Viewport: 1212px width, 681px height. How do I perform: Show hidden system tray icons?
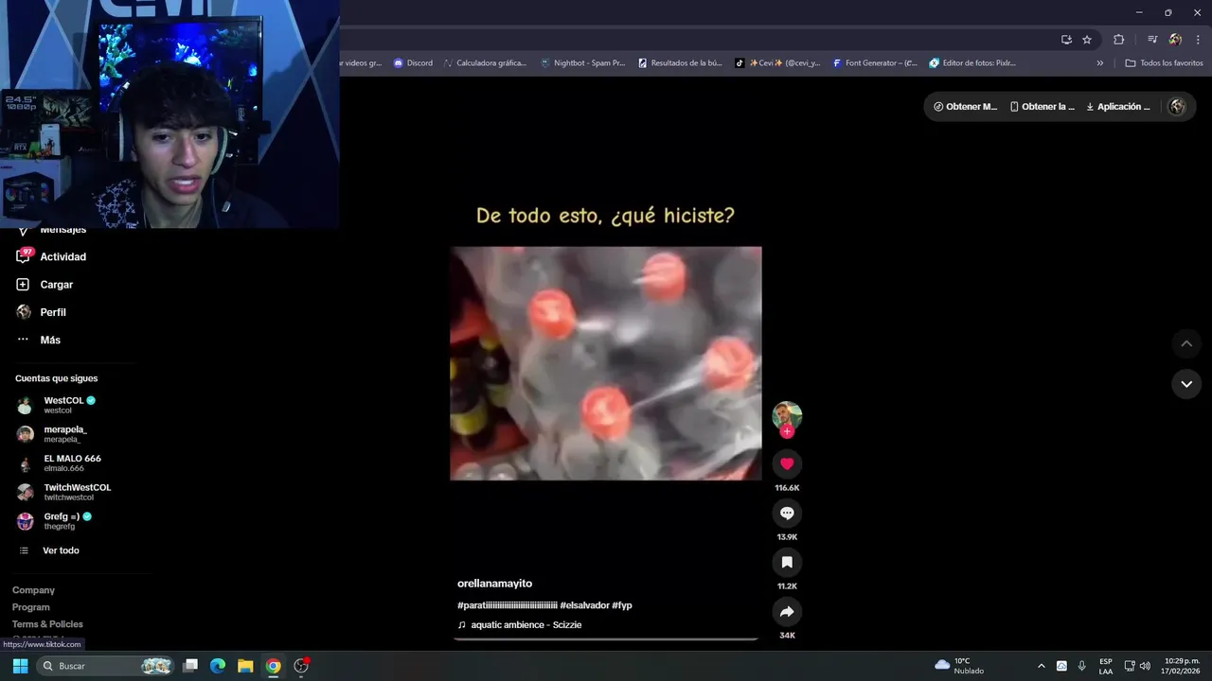pyautogui.click(x=1042, y=666)
